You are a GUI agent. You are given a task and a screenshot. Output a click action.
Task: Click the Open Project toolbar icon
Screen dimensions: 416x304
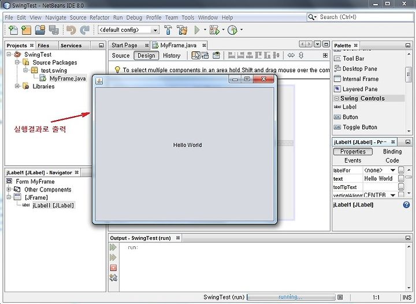pos(40,30)
